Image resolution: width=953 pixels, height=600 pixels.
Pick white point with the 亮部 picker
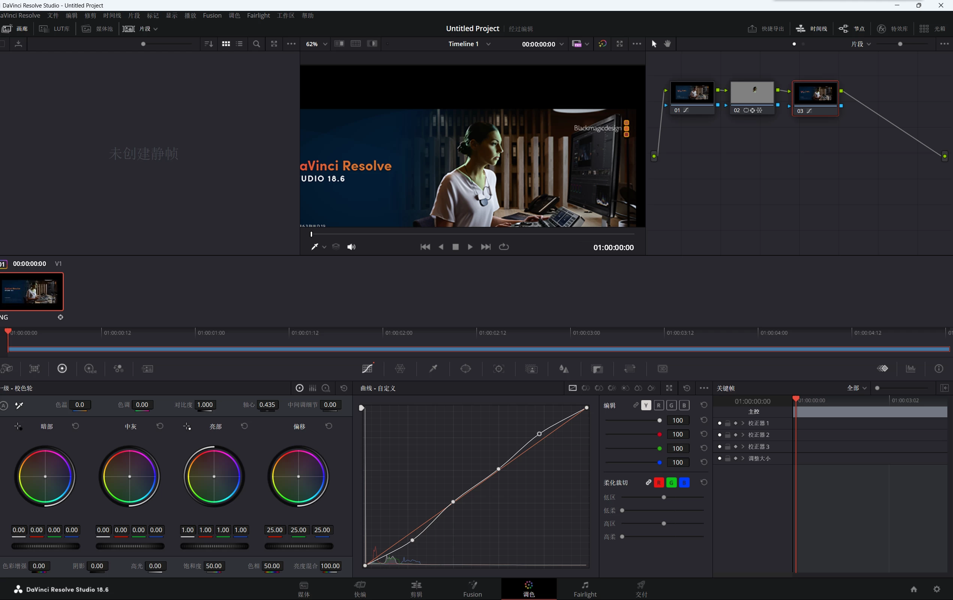pyautogui.click(x=187, y=426)
